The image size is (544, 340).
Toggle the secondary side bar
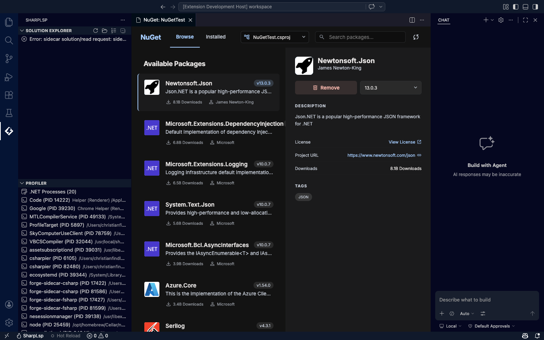coord(535,7)
